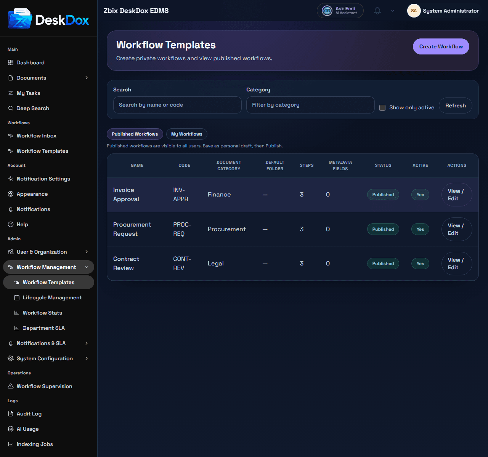Click the Notifications & SLA bell icon
This screenshot has height=457, width=488.
click(11, 343)
